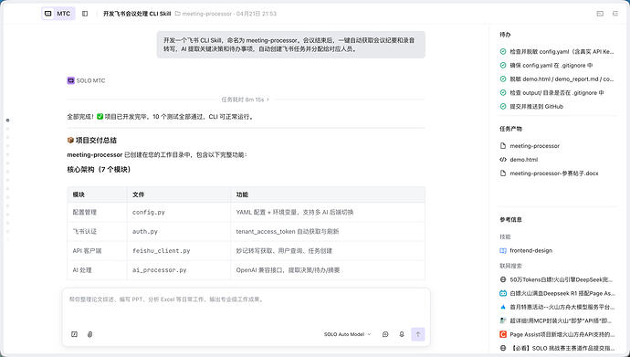Viewport: 630px width, 357px height.
Task: Click the globe icon beside 50万Tokens result
Action: (x=503, y=279)
